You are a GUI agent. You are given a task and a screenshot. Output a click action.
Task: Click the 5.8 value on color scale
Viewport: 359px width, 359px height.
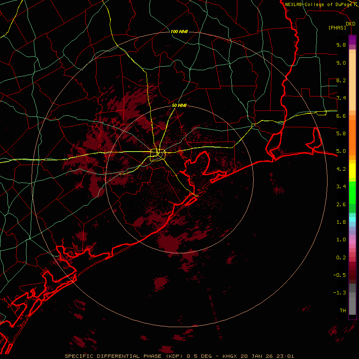[341, 133]
